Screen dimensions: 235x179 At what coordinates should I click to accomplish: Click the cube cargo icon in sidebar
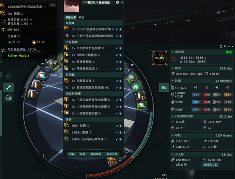pyautogui.click(x=8, y=98)
